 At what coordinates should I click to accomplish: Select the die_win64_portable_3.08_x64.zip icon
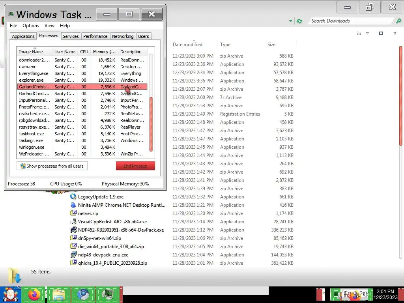73,246
